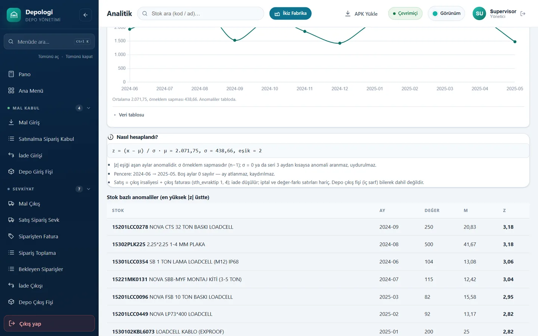The width and height of the screenshot is (538, 336).
Task: Toggle the Görünüm appearance switch
Action: click(x=446, y=13)
